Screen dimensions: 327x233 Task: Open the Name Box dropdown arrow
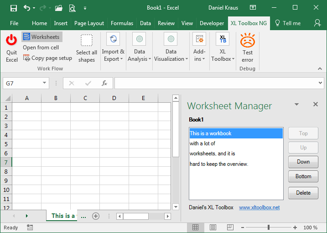(44, 83)
